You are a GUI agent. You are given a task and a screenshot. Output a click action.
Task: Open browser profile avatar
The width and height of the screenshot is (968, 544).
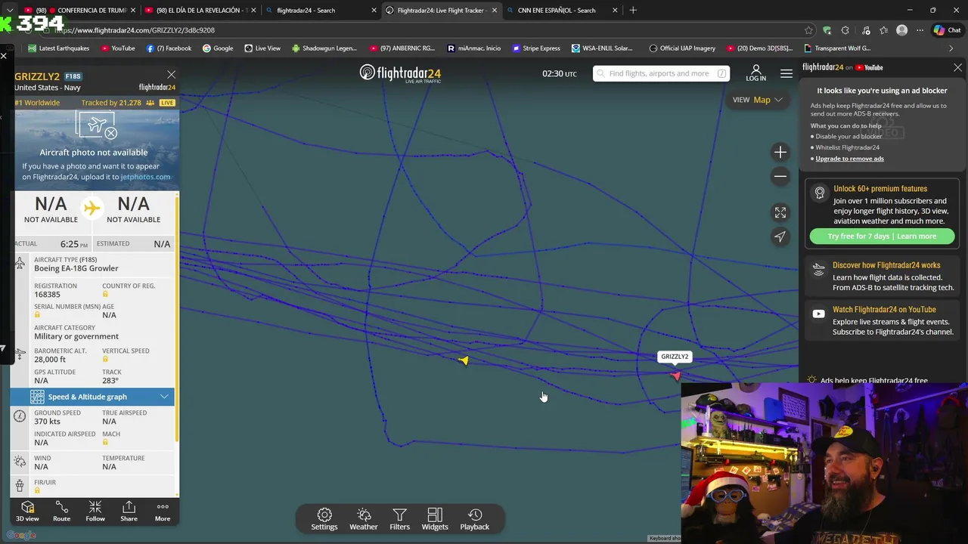(901, 30)
